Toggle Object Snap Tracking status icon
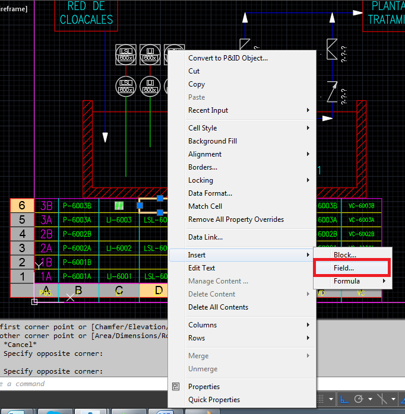 [x=382, y=399]
